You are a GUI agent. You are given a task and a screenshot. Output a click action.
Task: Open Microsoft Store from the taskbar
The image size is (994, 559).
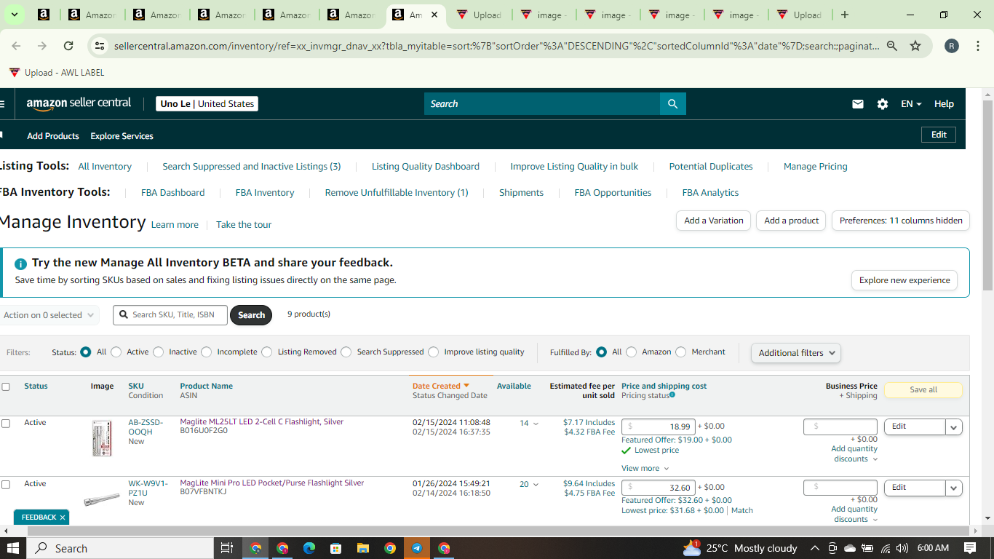coord(336,548)
